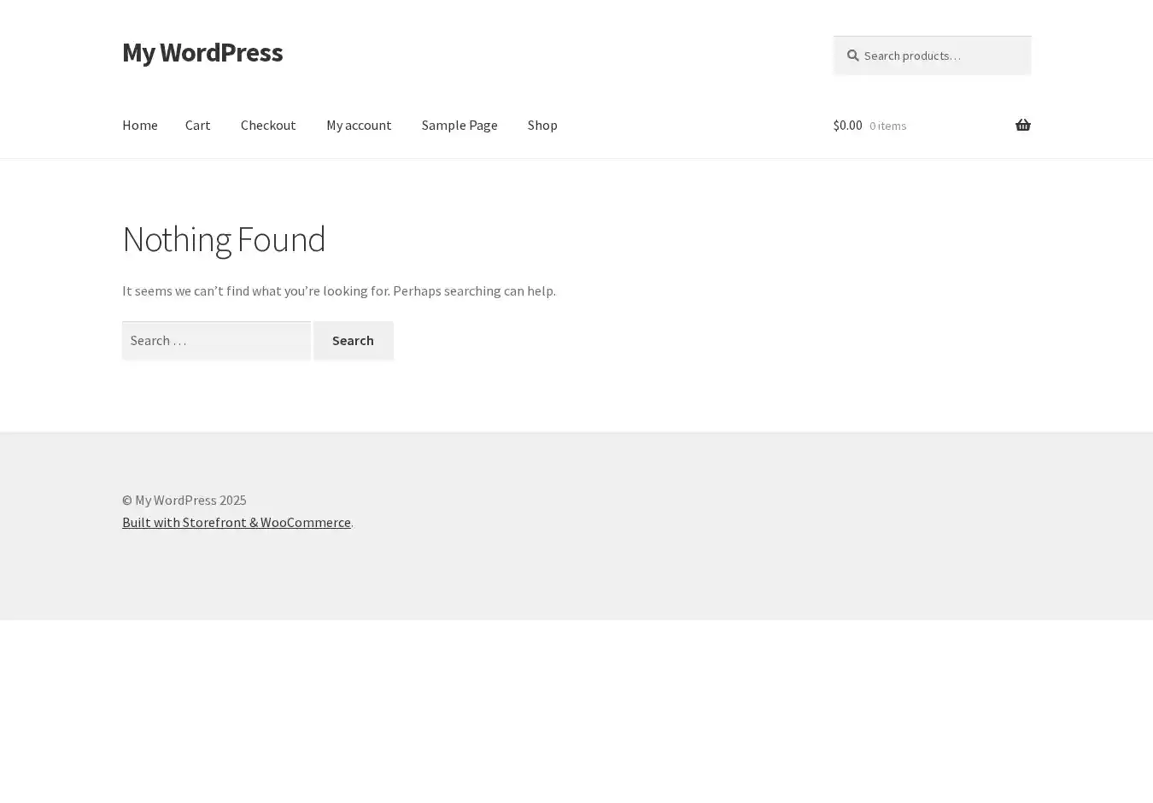
Task: Focus the Search products field
Action: pos(939,56)
